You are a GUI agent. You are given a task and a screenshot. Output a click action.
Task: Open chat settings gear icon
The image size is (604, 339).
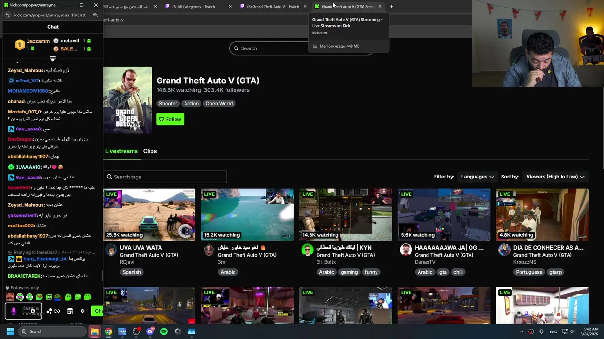[x=83, y=311]
